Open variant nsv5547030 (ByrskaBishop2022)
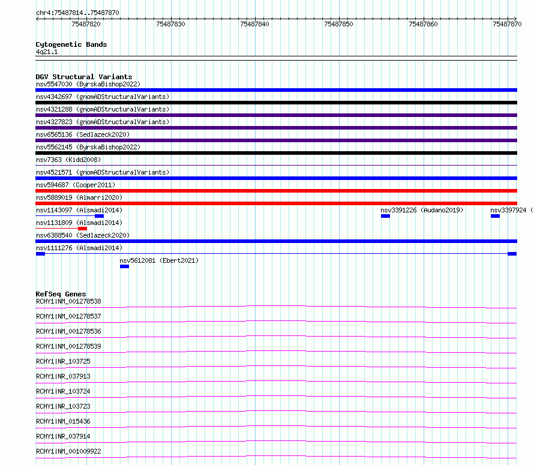The height and width of the screenshot is (465, 534). [88, 84]
